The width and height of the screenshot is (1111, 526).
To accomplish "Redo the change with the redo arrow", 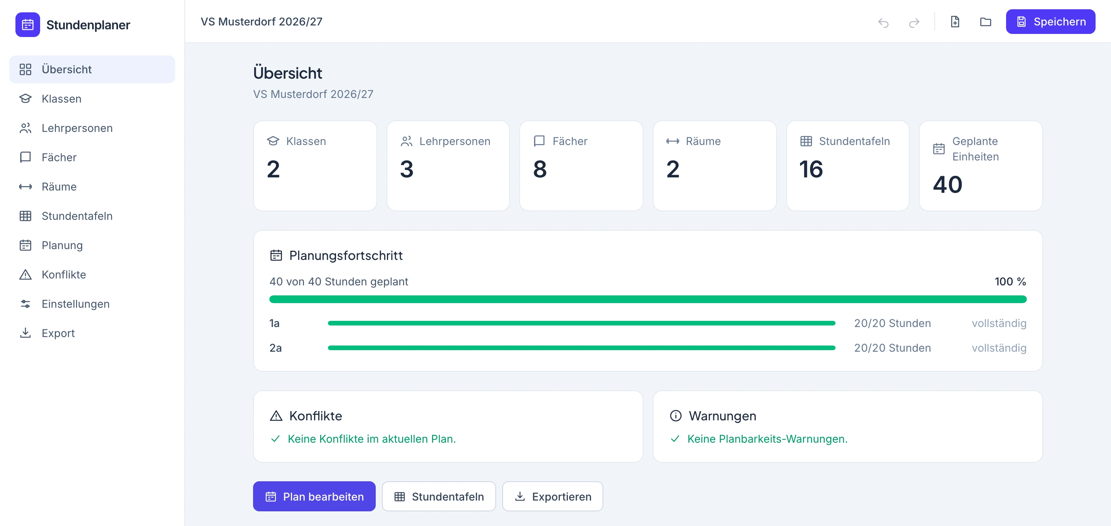I will click(914, 22).
